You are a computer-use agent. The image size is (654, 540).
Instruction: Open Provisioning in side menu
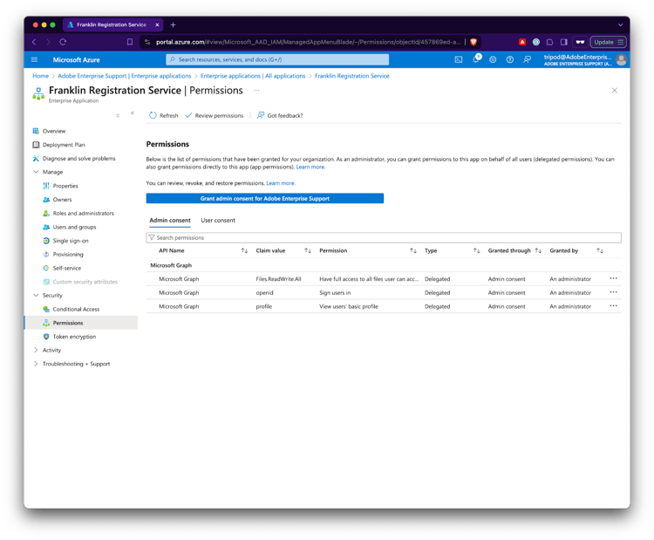pyautogui.click(x=67, y=254)
